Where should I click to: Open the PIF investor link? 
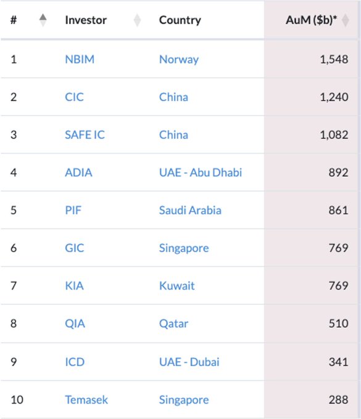(73, 210)
